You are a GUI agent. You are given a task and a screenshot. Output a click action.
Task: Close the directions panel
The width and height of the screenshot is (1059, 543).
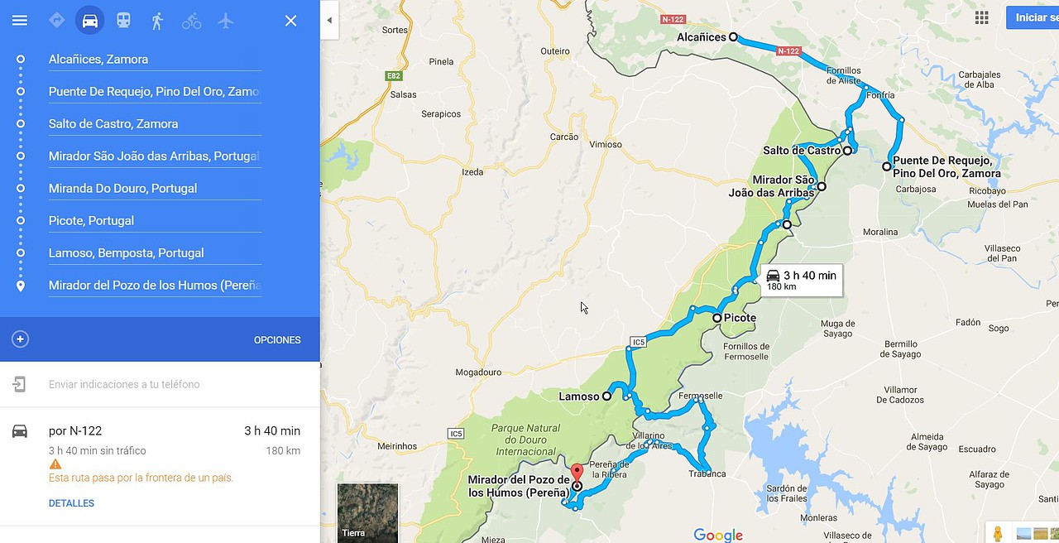pyautogui.click(x=290, y=21)
